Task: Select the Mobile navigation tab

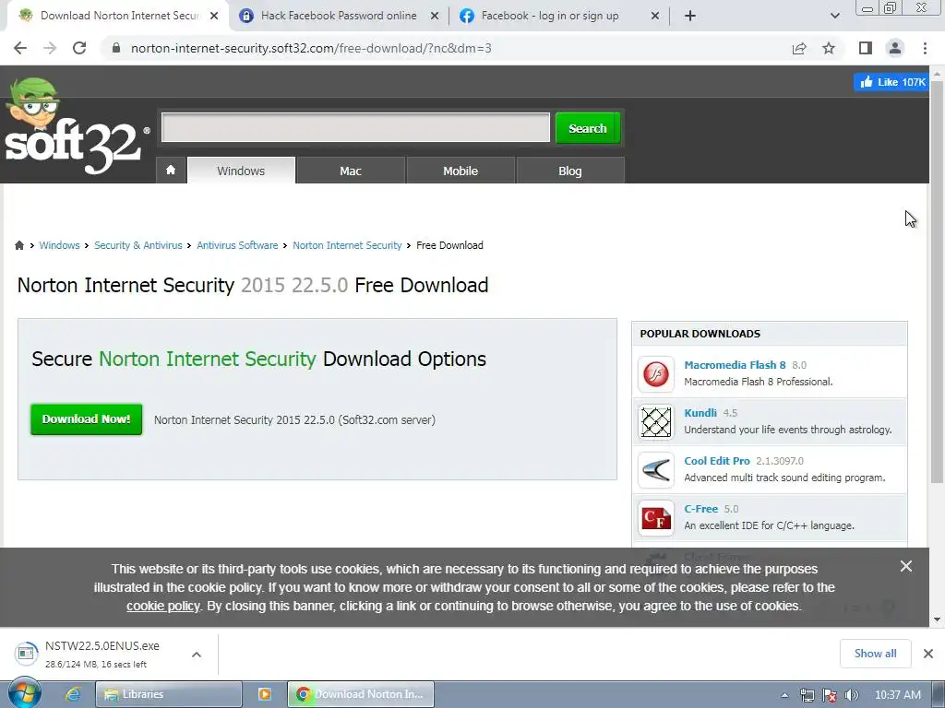Action: (x=461, y=171)
